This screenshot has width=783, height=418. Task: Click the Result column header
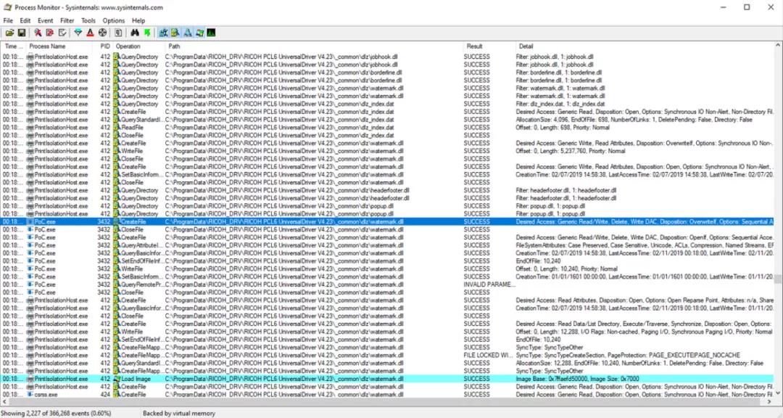click(x=489, y=46)
